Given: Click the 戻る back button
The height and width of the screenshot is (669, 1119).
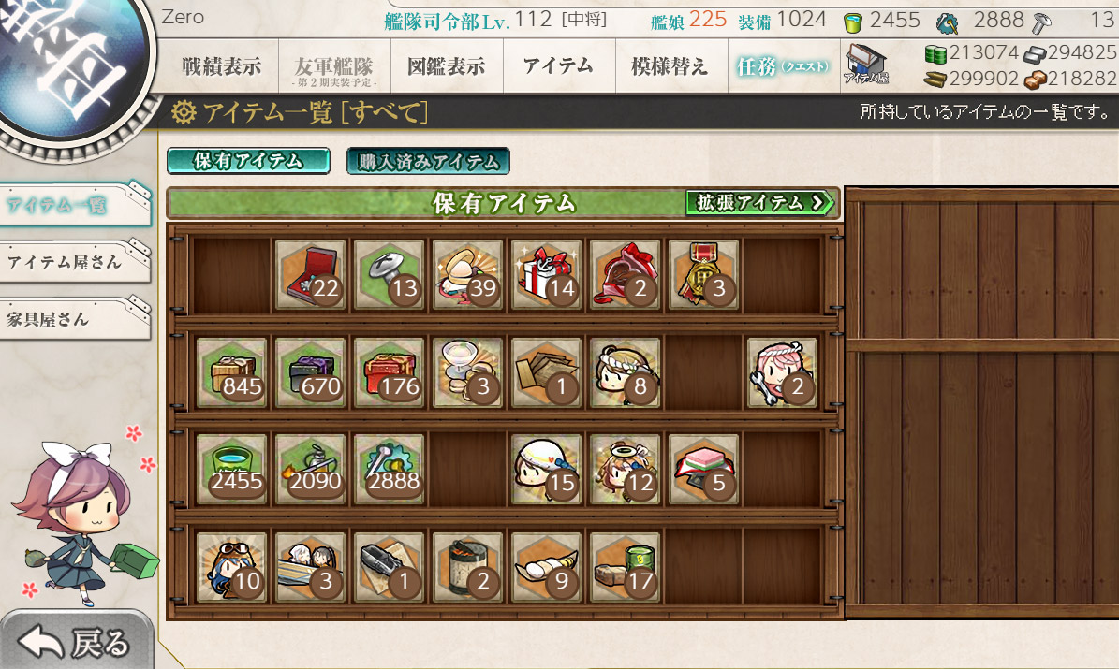Looking at the screenshot, I should (77, 641).
